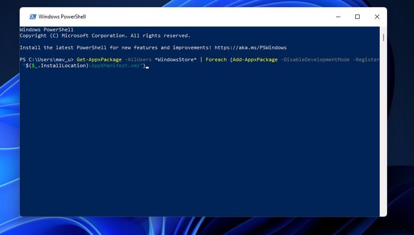Click the Foreach keyword in command
The image size is (414, 235).
(x=216, y=59)
